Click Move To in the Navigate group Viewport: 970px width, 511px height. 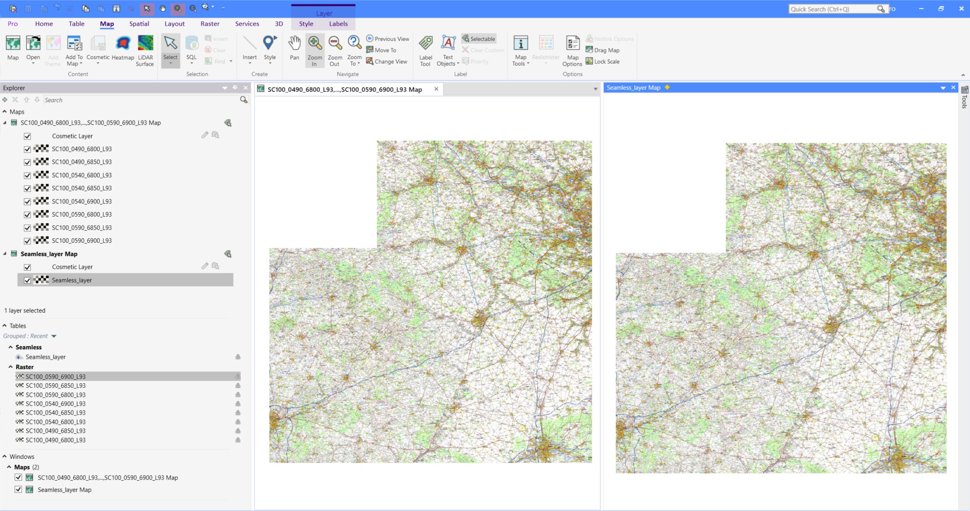[x=381, y=50]
